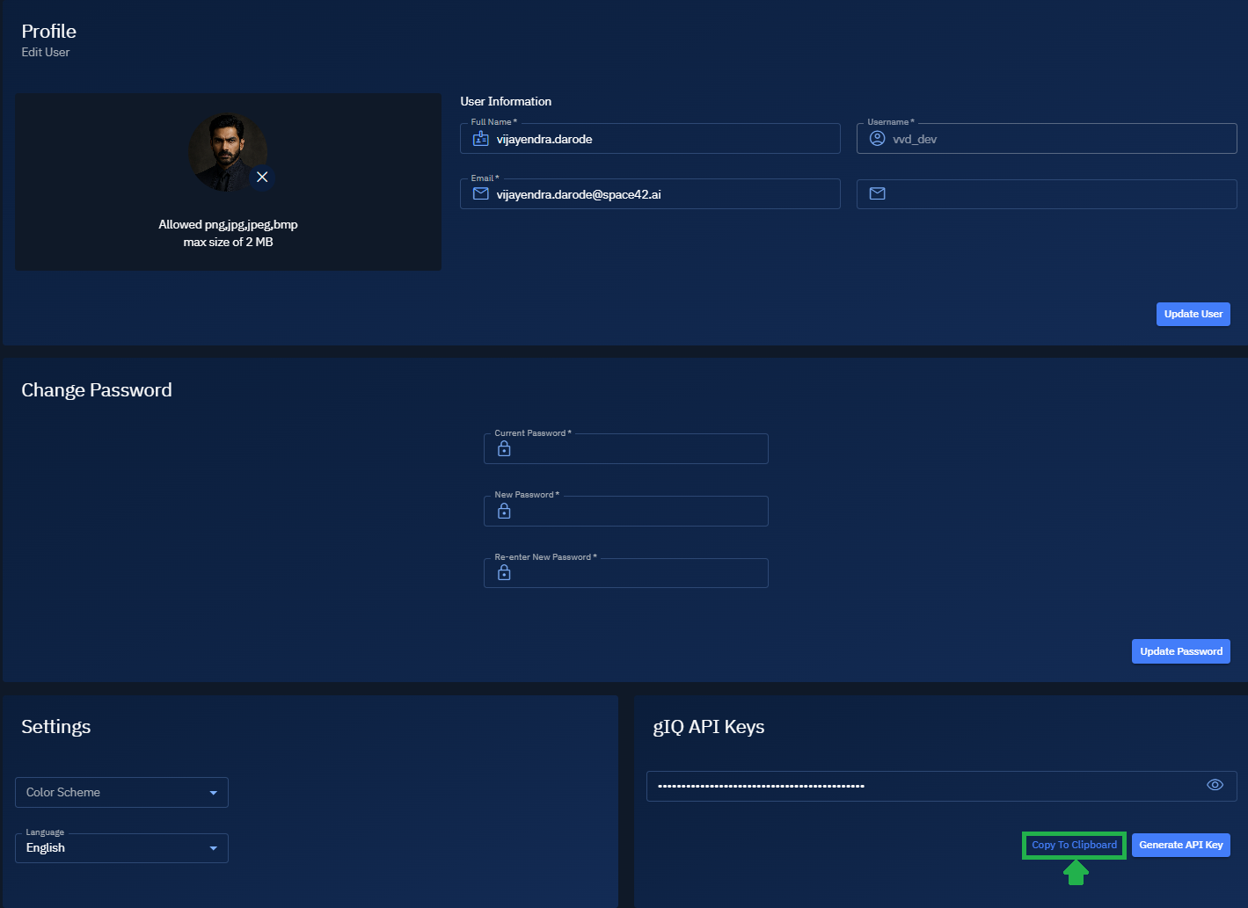This screenshot has height=908, width=1248.
Task: Click the Full Name badge icon
Action: point(480,138)
